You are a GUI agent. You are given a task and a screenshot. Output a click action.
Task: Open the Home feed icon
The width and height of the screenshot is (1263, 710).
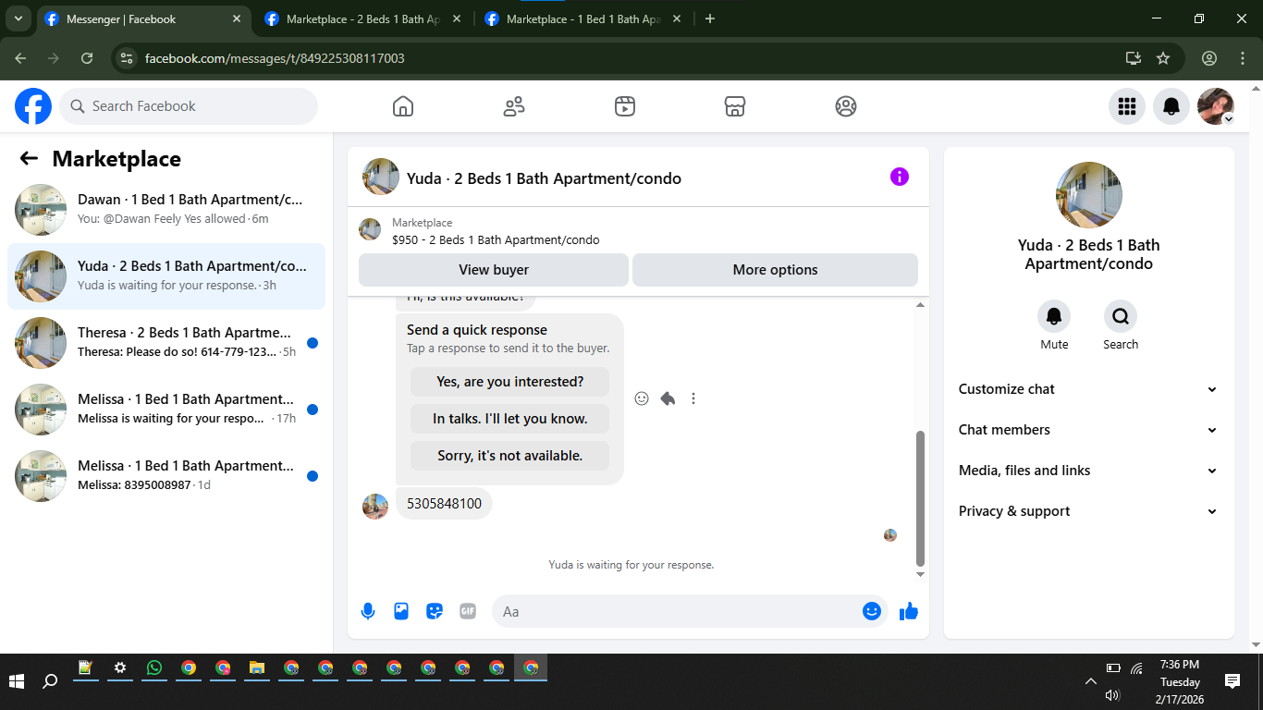(x=403, y=106)
